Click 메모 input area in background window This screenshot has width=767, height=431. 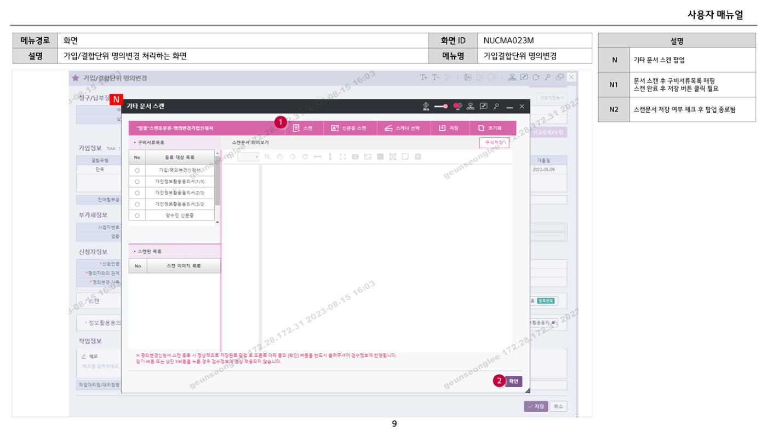click(x=99, y=366)
